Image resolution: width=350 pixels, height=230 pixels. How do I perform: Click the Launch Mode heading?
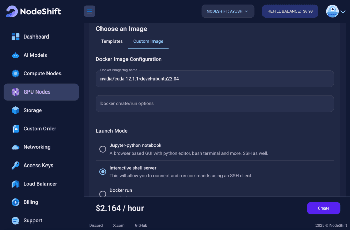112,131
